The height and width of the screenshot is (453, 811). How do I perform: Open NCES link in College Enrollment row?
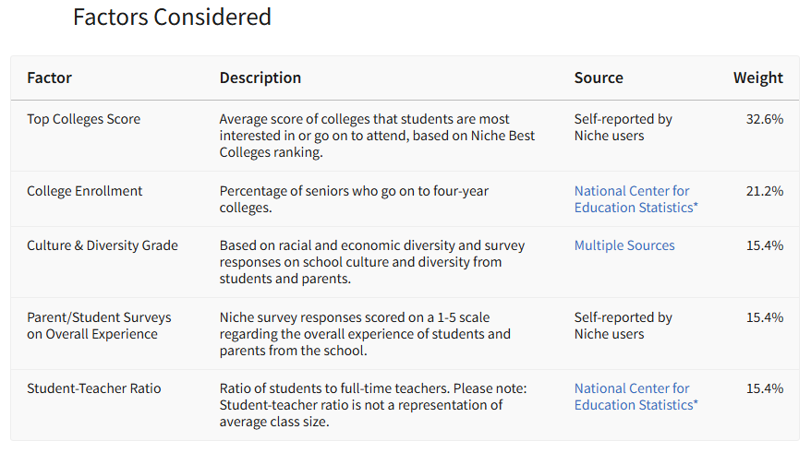click(x=635, y=199)
